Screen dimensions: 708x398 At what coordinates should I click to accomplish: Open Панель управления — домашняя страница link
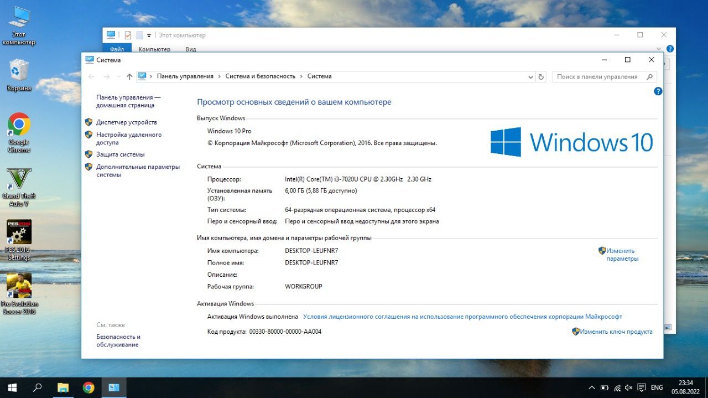pos(128,101)
